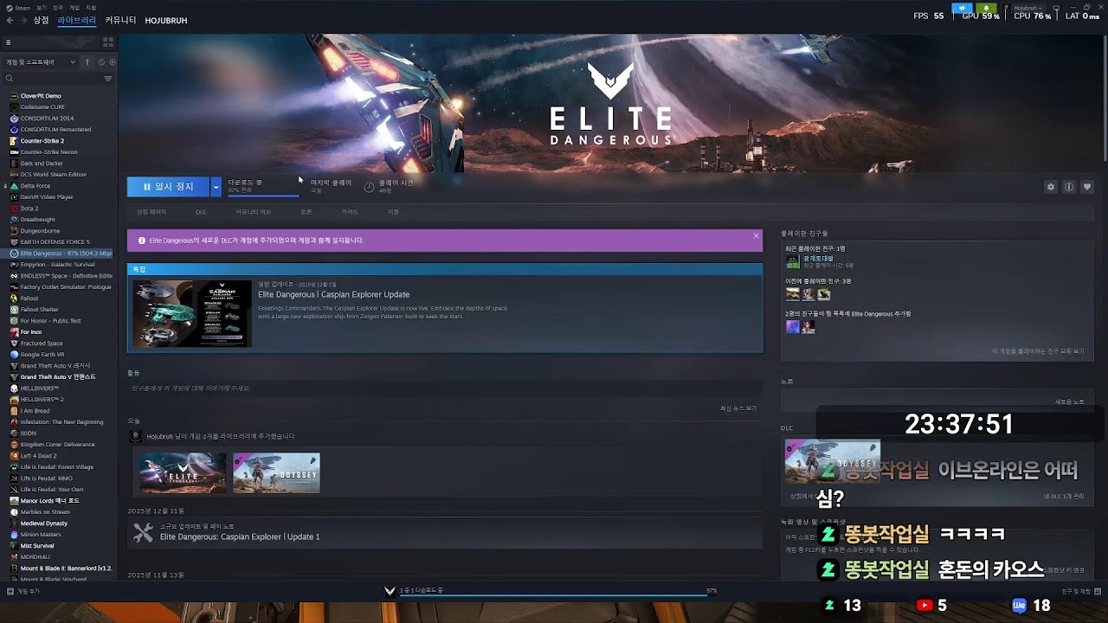Click Add a Game at bottom left
The width and height of the screenshot is (1108, 623).
click(23, 591)
